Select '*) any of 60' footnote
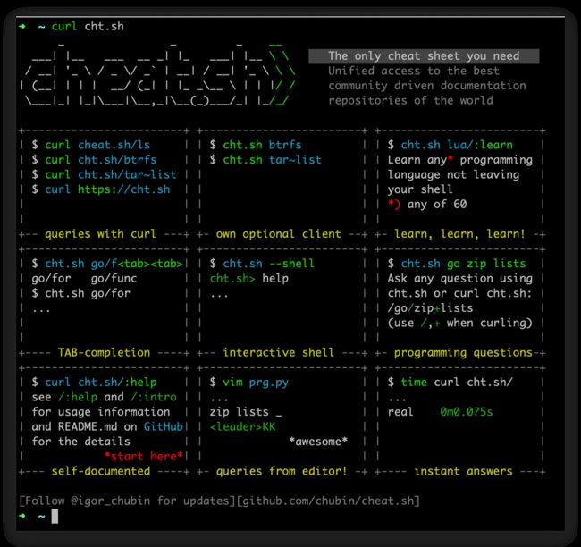Image resolution: width=581 pixels, height=547 pixels. tap(427, 204)
